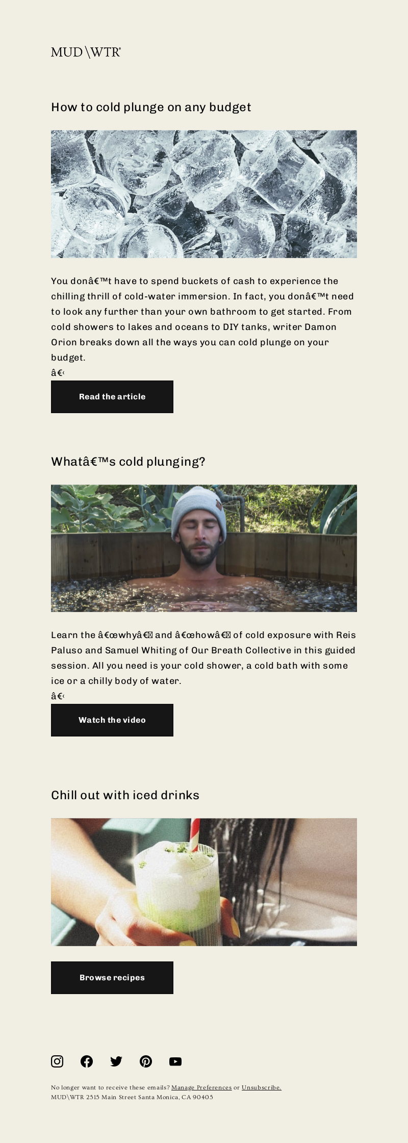The image size is (408, 1143).
Task: Follow the Manage Preferences link
Action: click(x=201, y=1087)
